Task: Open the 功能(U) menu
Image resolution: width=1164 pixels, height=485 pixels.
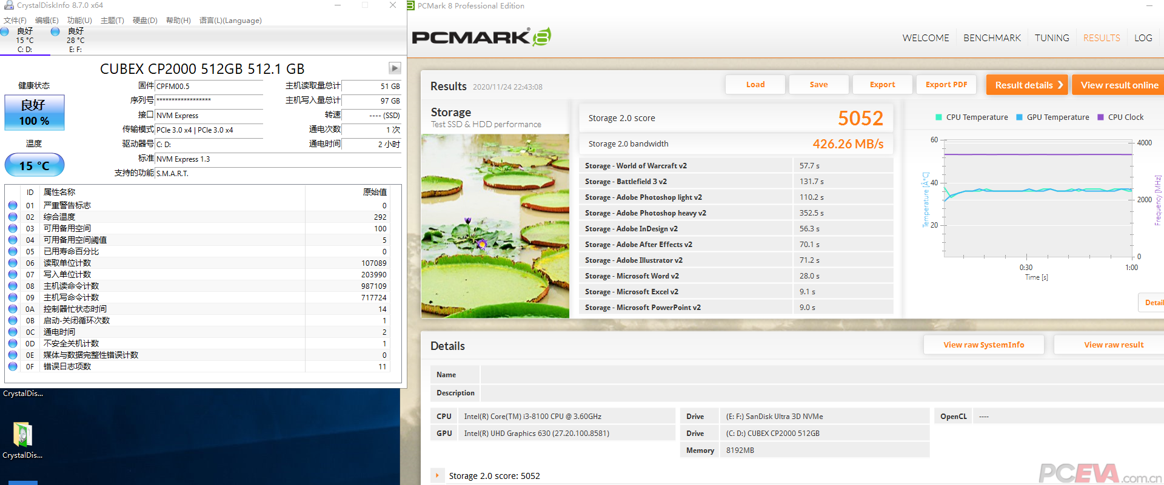Action: 79,21
